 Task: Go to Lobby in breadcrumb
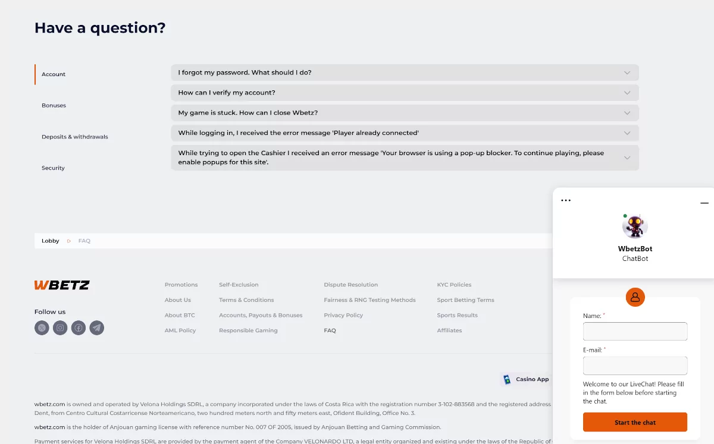[51, 241]
